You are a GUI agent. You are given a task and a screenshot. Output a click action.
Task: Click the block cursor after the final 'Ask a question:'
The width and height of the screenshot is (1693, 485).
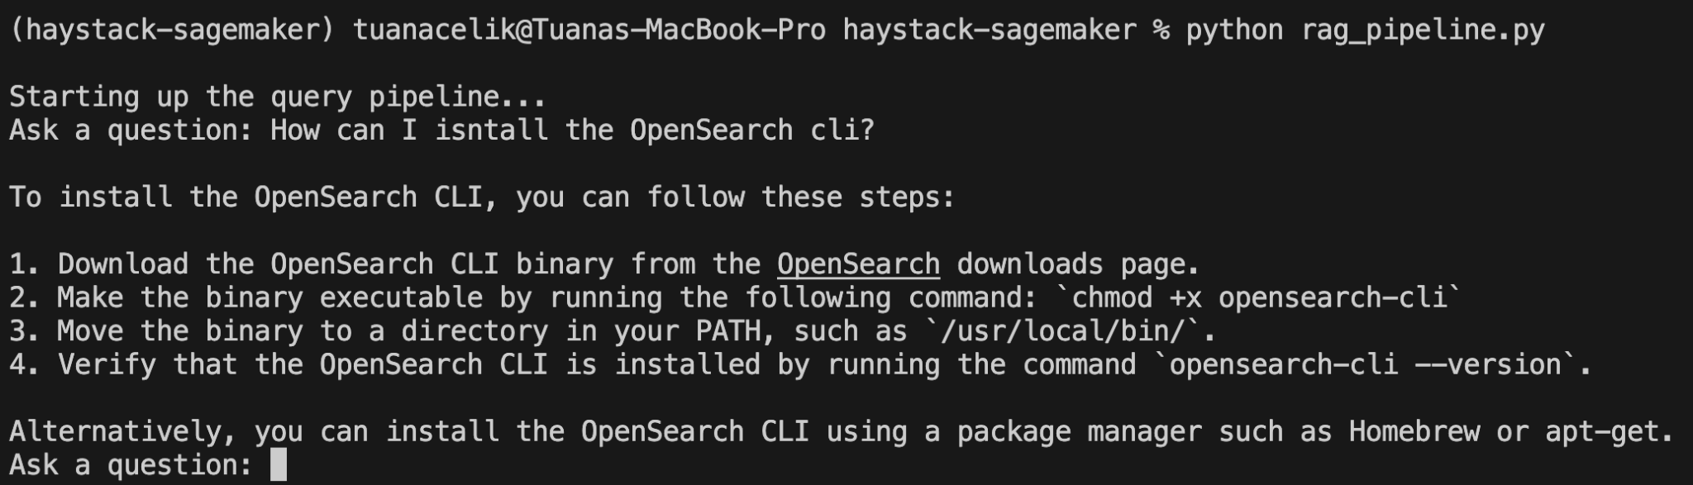point(279,464)
